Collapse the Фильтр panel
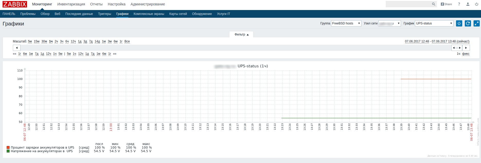The image size is (481, 163). (x=241, y=34)
